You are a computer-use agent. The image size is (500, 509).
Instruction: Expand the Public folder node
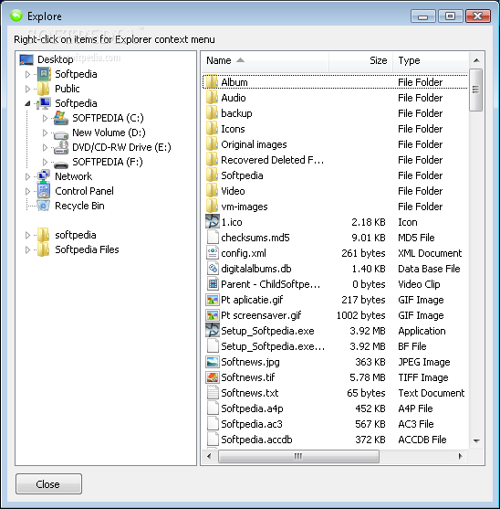tap(27, 89)
